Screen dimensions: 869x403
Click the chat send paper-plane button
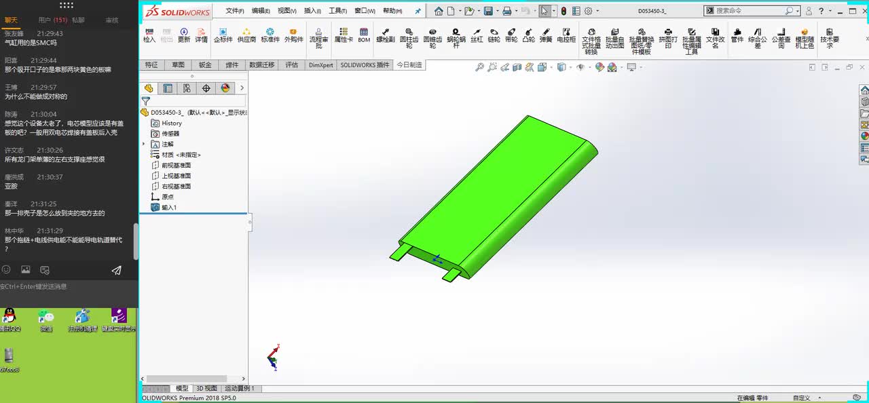[x=117, y=270]
